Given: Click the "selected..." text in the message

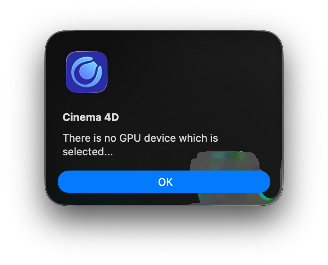Looking at the screenshot, I should [x=88, y=152].
